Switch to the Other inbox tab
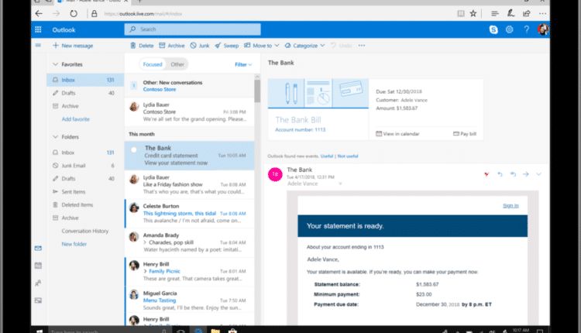This screenshot has height=333, width=581. coord(177,64)
